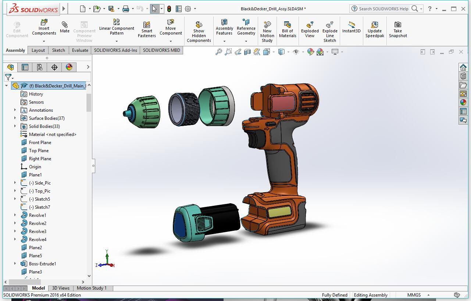Switch to the Evaluate tab
The height and width of the screenshot is (301, 471).
tap(80, 50)
